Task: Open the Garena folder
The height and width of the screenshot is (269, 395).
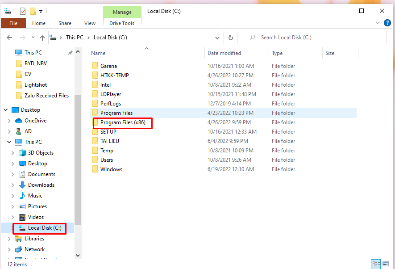Action: 108,66
